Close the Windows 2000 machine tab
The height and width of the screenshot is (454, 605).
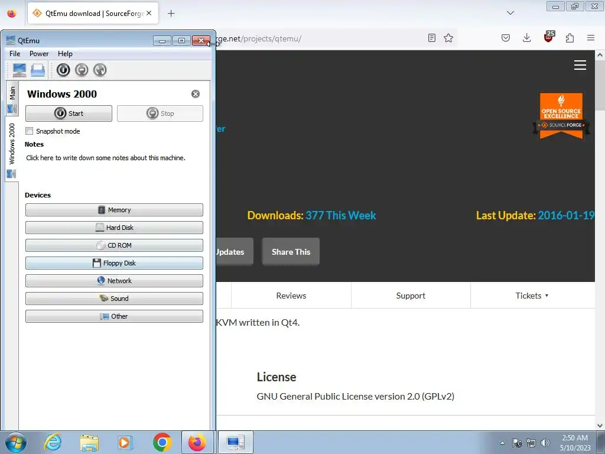click(x=196, y=94)
